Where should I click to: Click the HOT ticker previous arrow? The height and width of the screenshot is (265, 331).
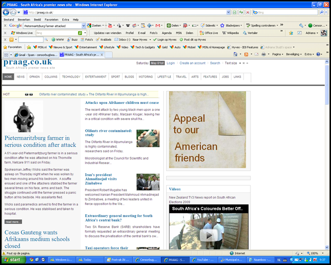pos(26,94)
